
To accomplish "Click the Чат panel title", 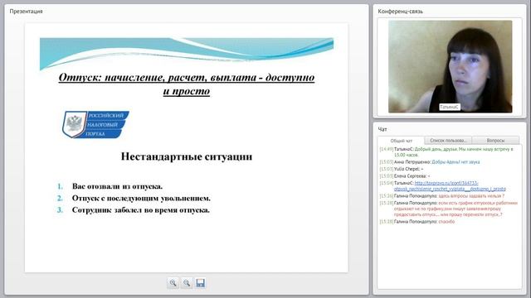I will [x=382, y=129].
